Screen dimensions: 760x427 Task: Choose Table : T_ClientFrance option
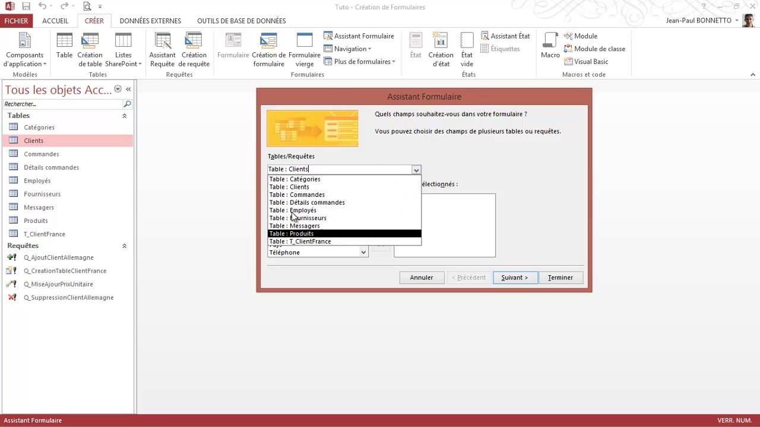(x=344, y=241)
